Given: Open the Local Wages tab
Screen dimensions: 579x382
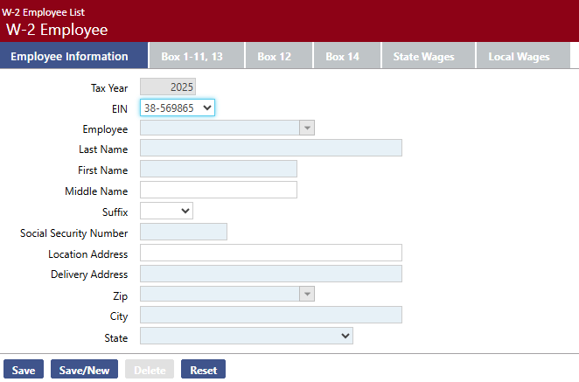Looking at the screenshot, I should tap(519, 57).
